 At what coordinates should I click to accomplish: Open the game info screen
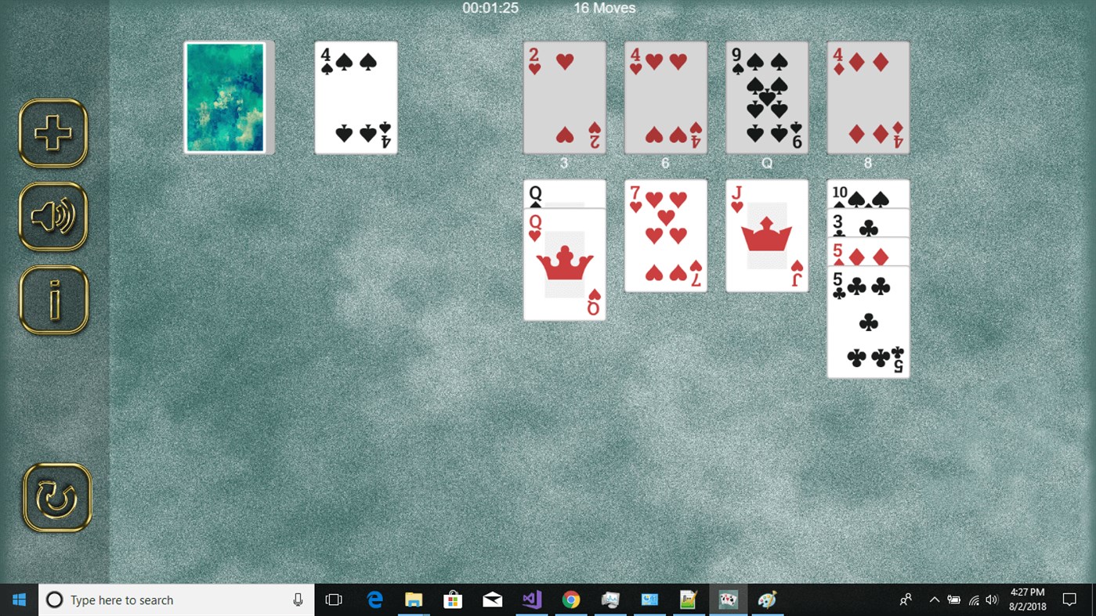click(x=53, y=299)
